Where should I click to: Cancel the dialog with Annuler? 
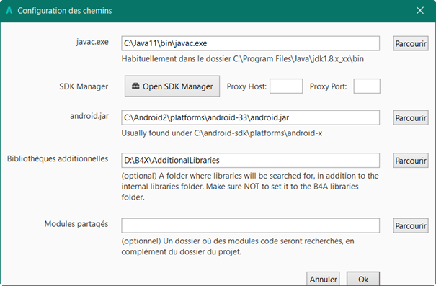(x=323, y=279)
